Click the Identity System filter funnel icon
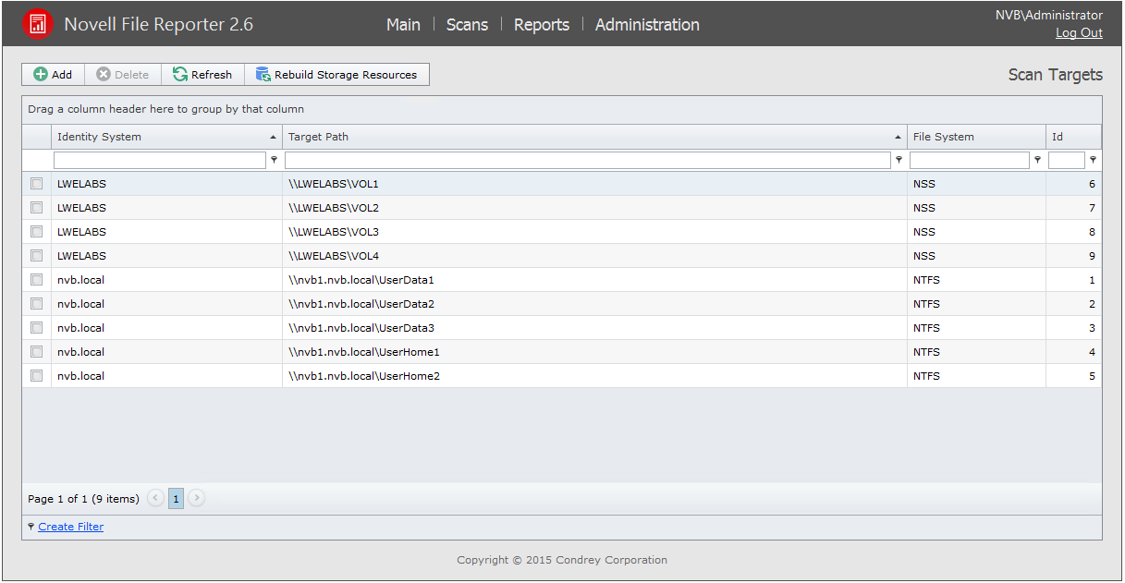The width and height of the screenshot is (1125, 583). [274, 160]
